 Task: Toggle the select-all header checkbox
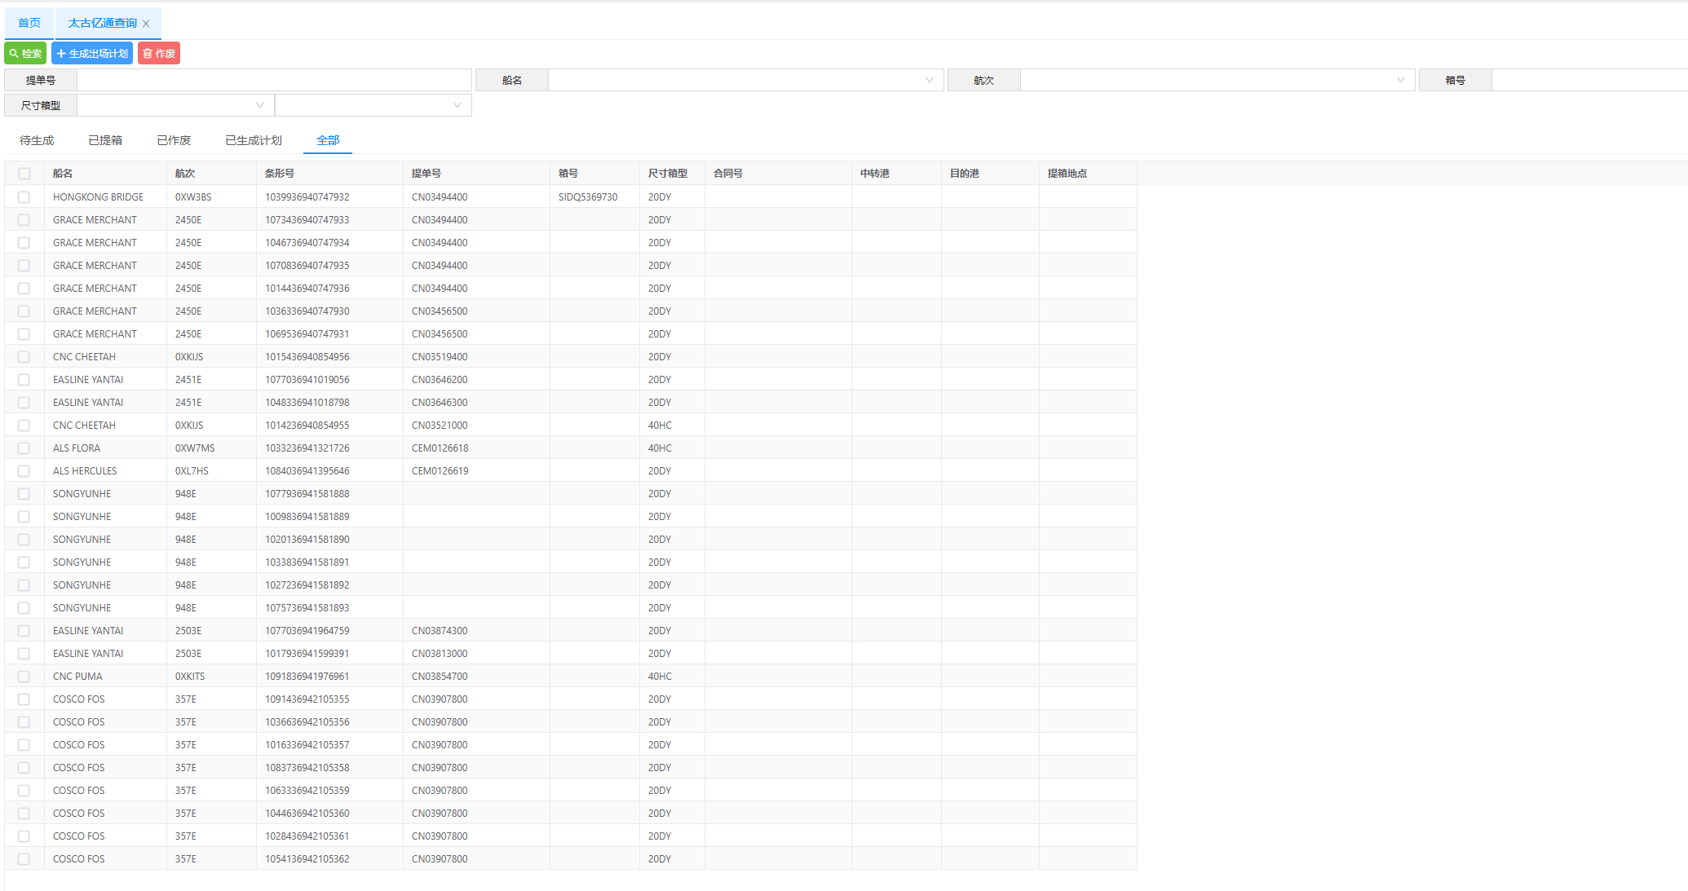coord(24,174)
